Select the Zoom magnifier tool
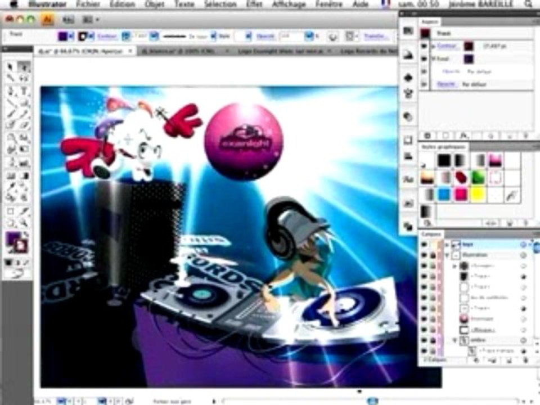Image resolution: width=540 pixels, height=405 pixels. pos(24,223)
